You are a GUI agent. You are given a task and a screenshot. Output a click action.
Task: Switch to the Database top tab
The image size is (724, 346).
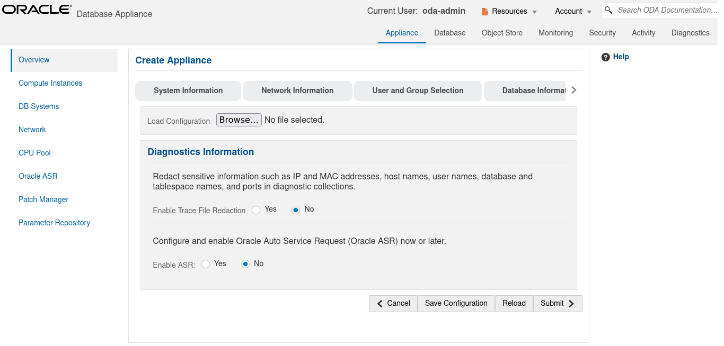(x=449, y=33)
